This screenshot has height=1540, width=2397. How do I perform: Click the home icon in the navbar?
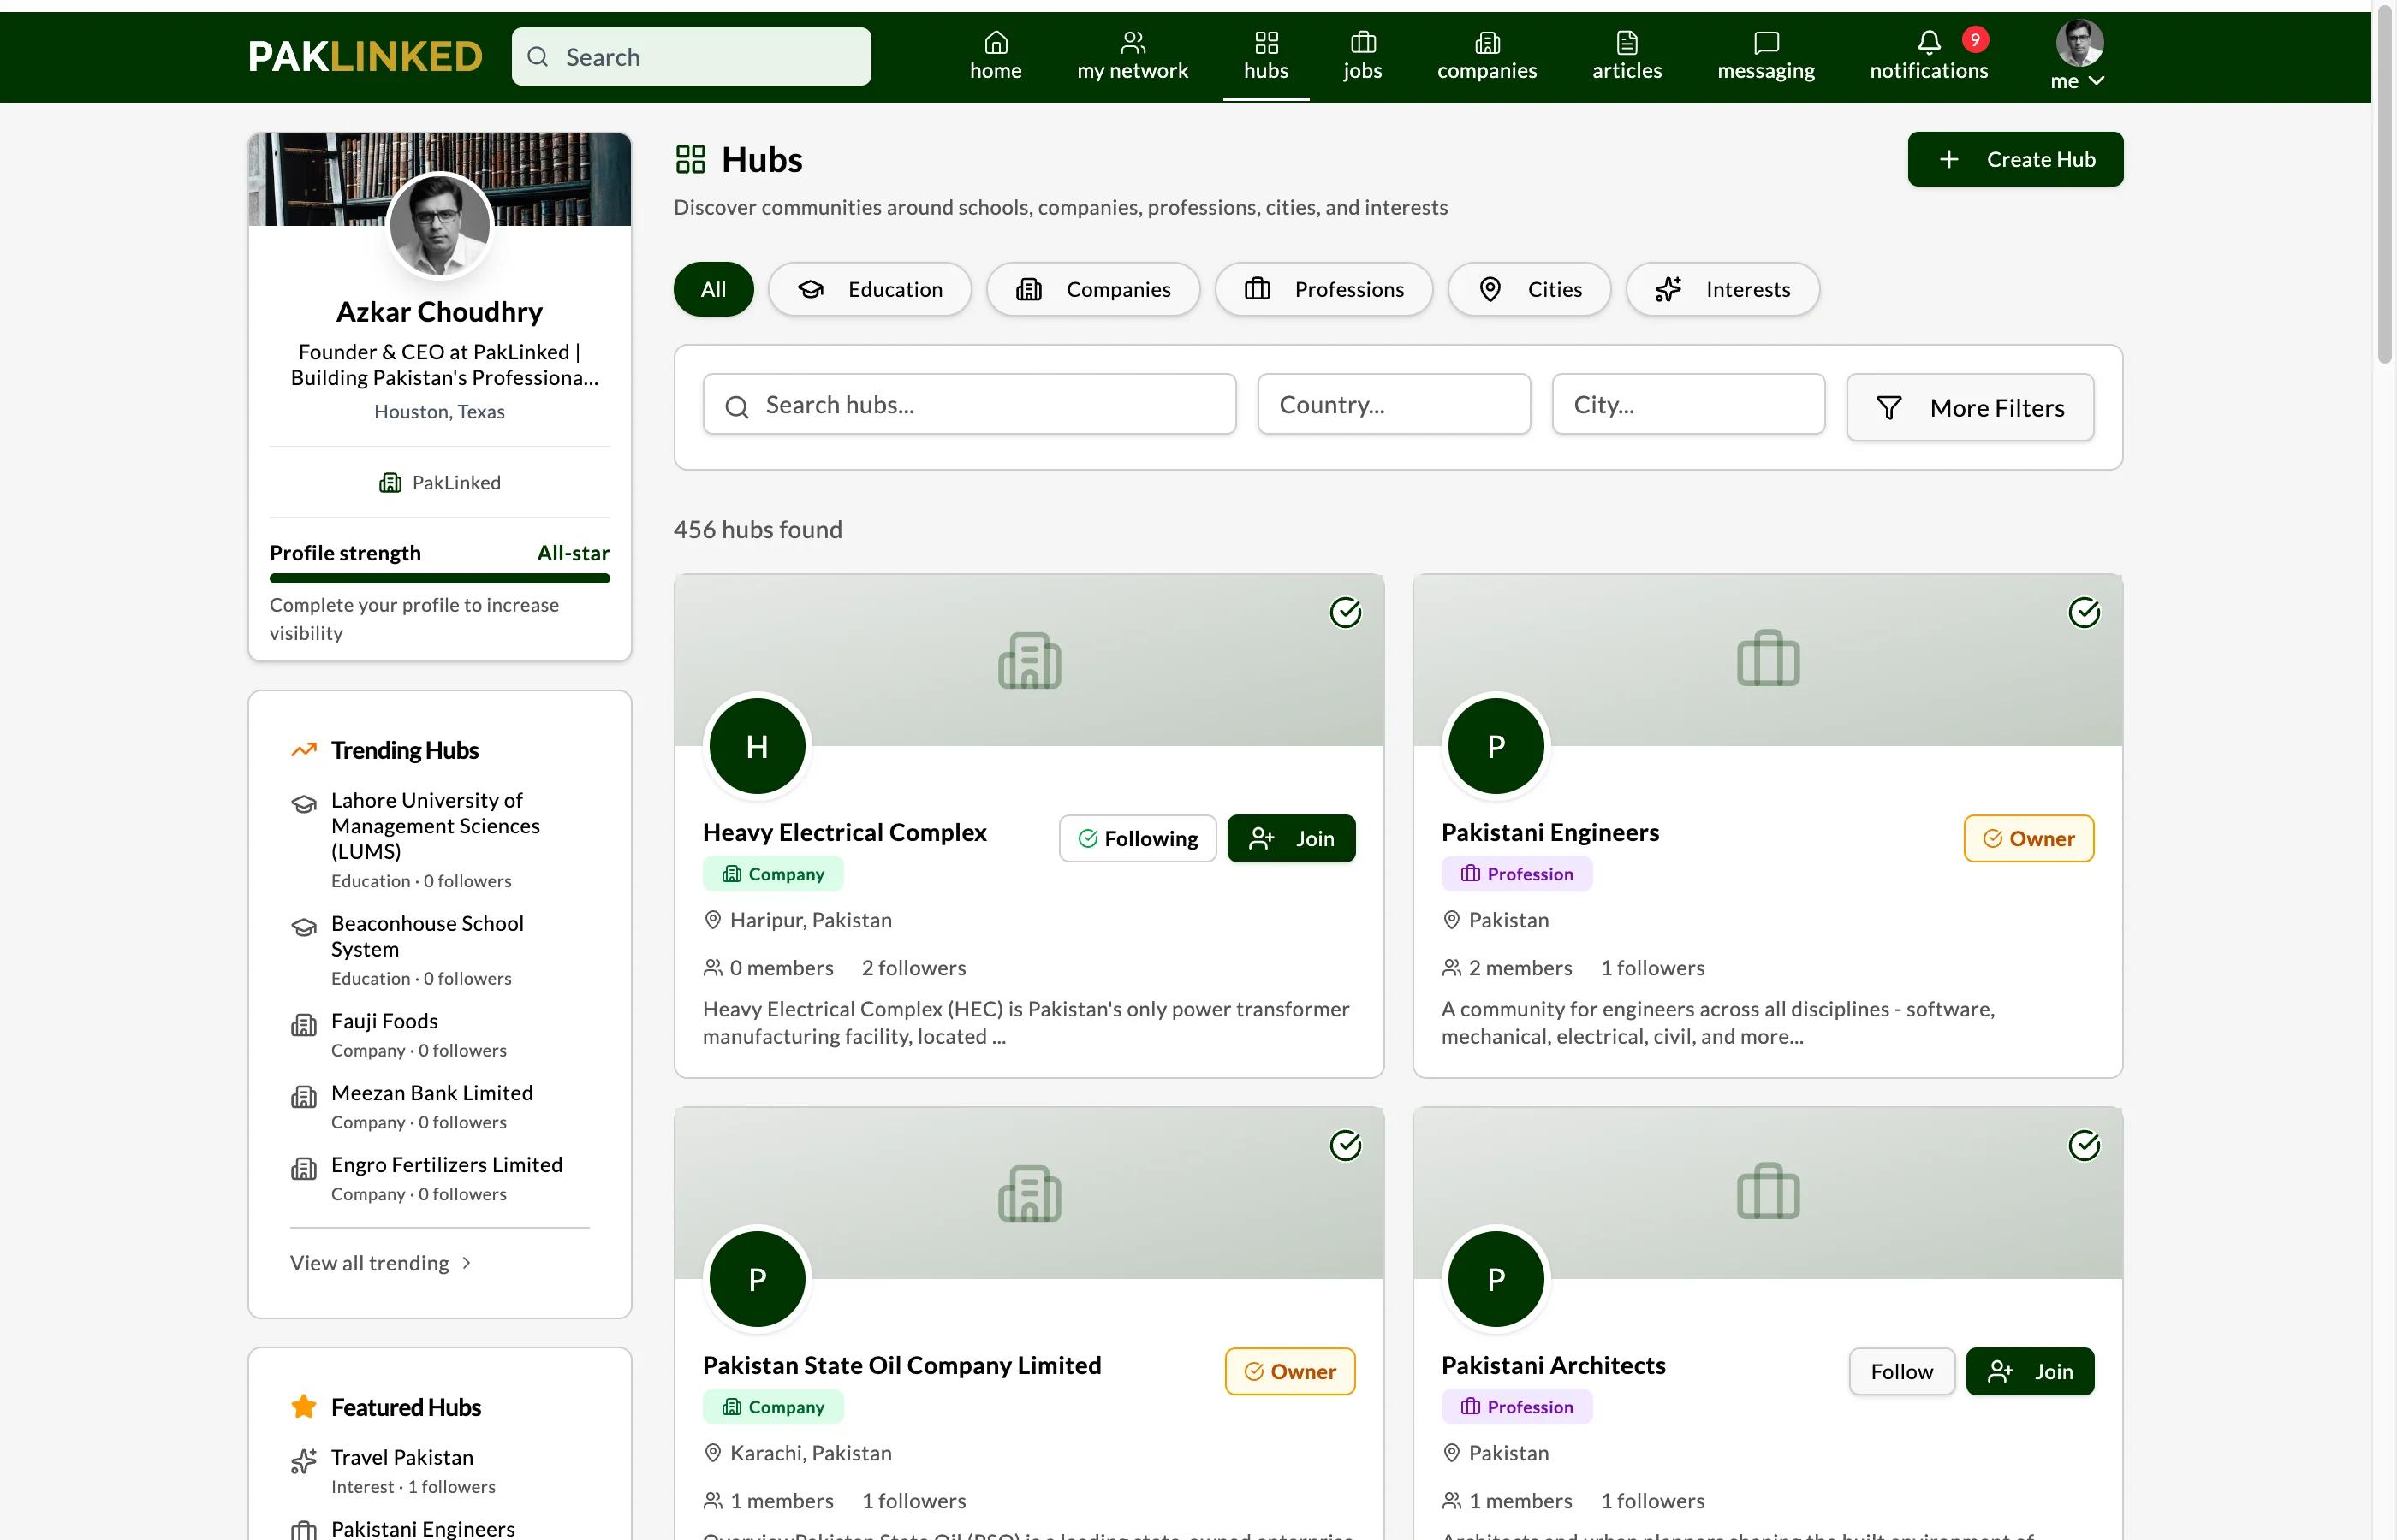click(996, 42)
